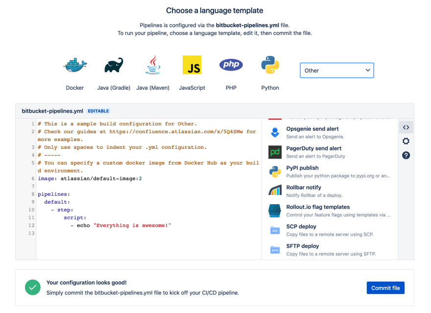
Task: Pick the Java (Maven) coffee cup icon
Action: pos(153,65)
